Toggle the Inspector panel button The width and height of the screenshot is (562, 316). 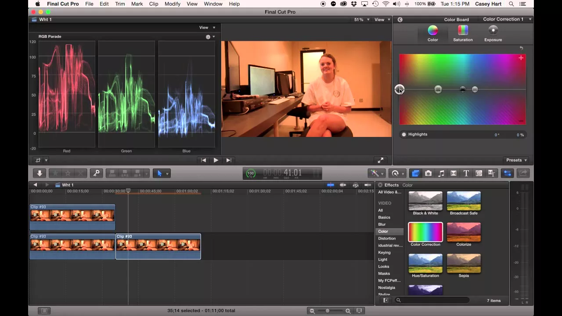click(508, 173)
